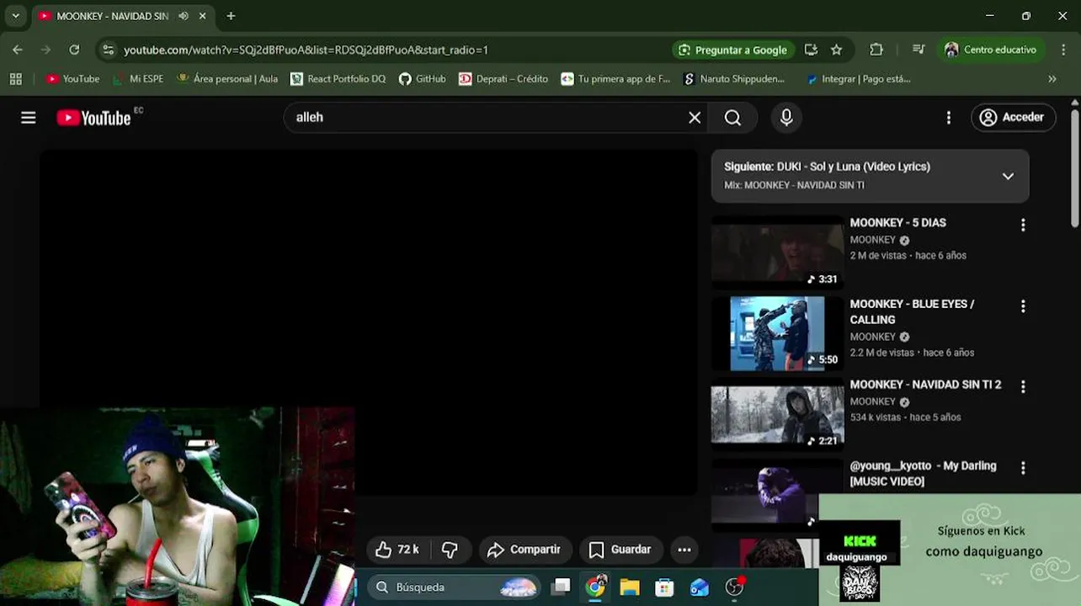This screenshot has width=1081, height=606.
Task: Click Preguntar a Google button
Action: pos(733,50)
